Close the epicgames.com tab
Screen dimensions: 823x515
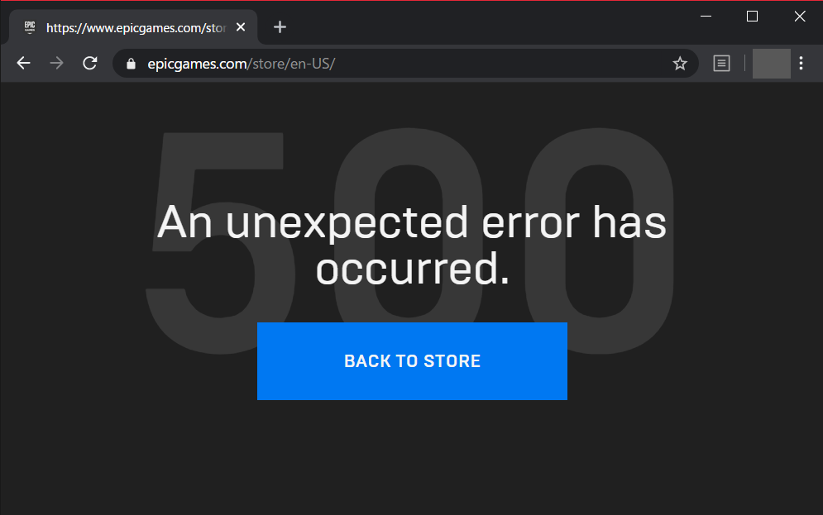coord(241,26)
